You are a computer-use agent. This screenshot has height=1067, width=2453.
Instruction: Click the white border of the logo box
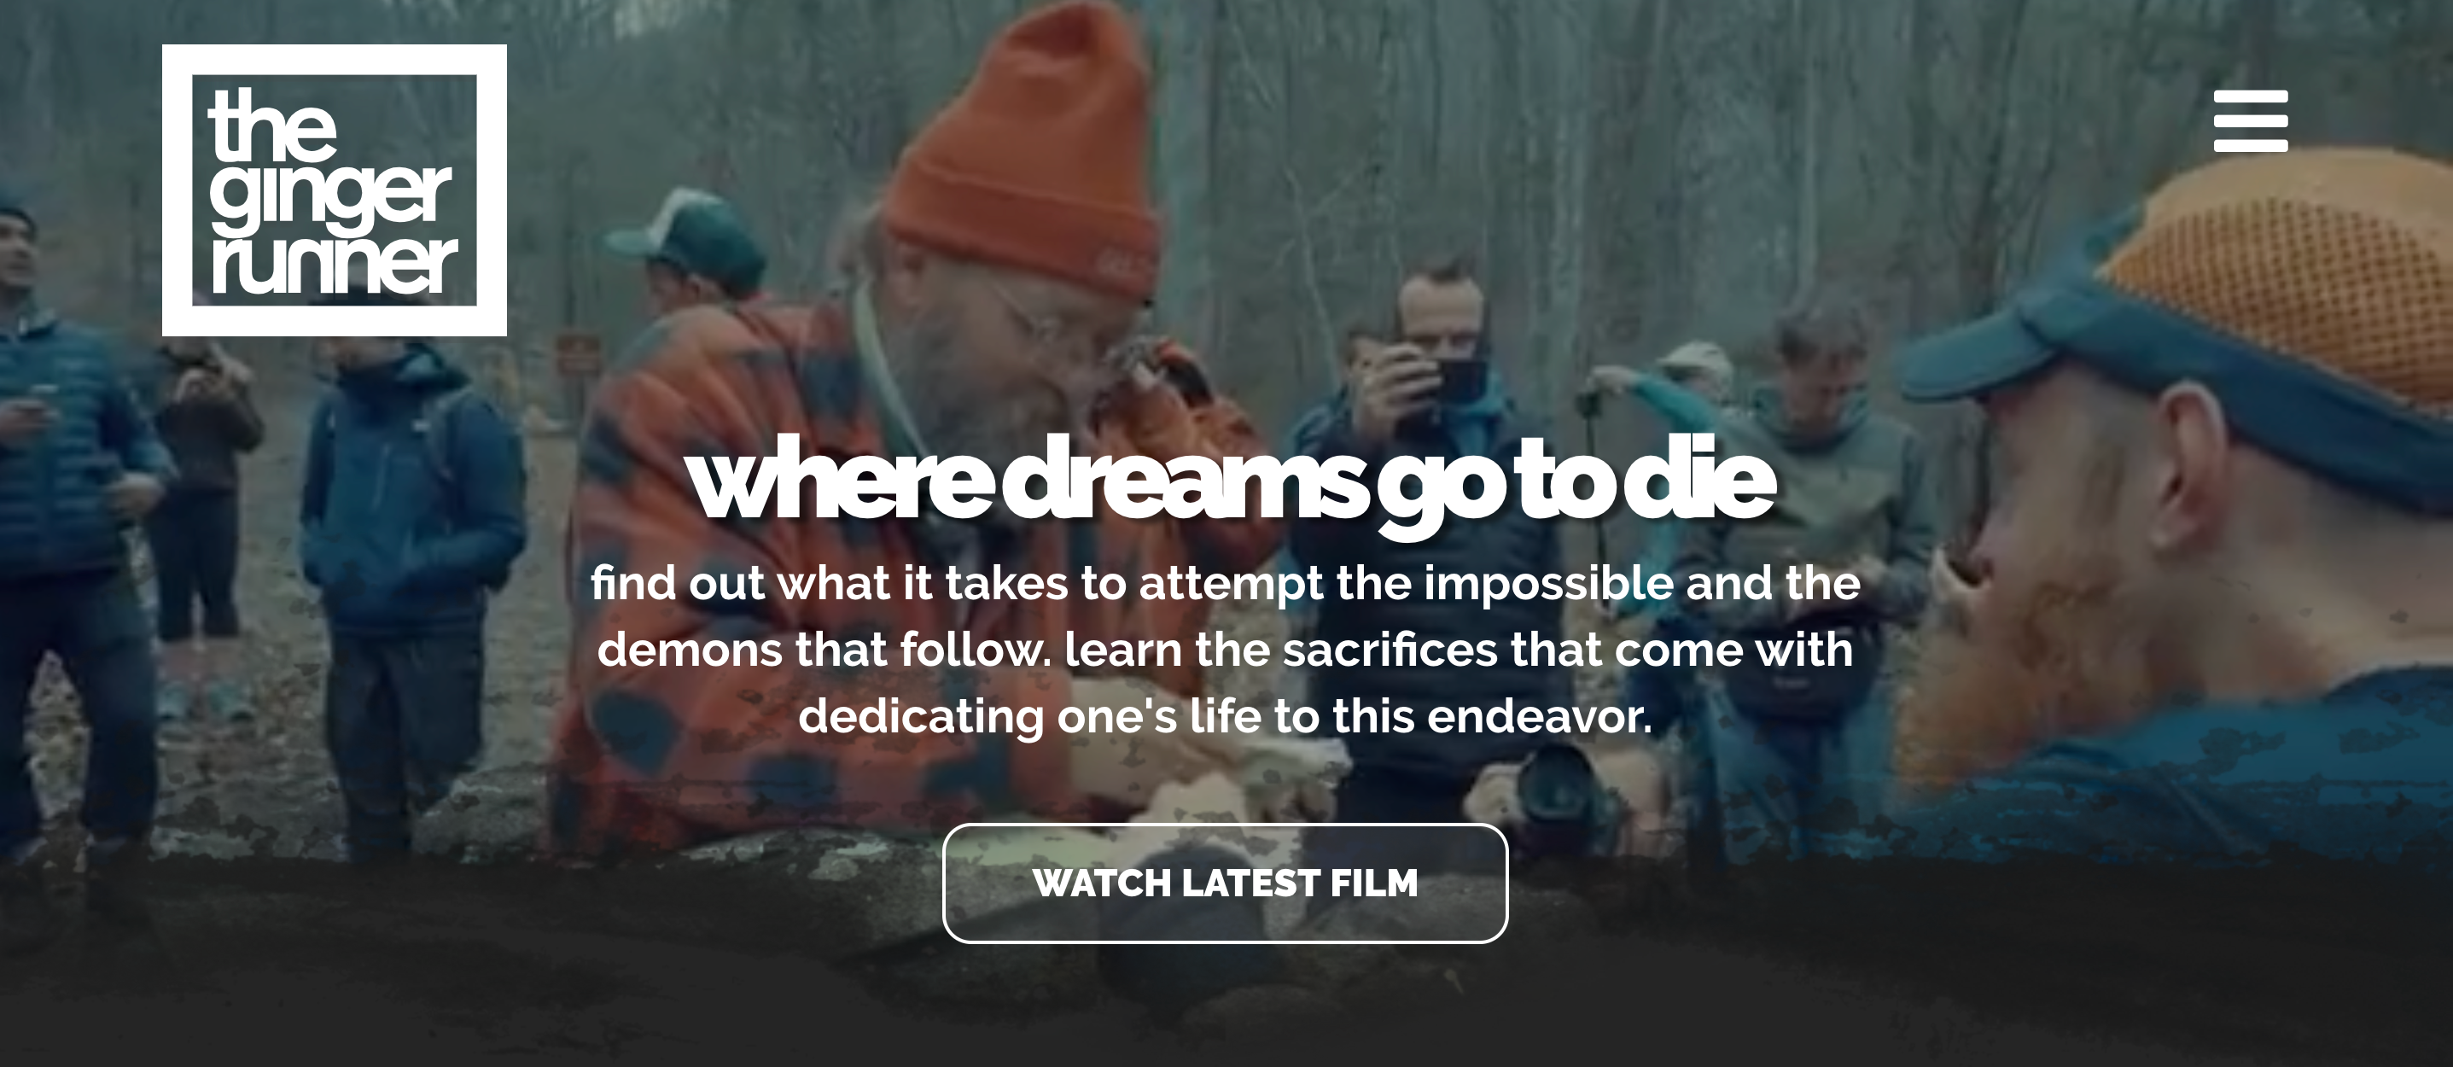pos(335,59)
